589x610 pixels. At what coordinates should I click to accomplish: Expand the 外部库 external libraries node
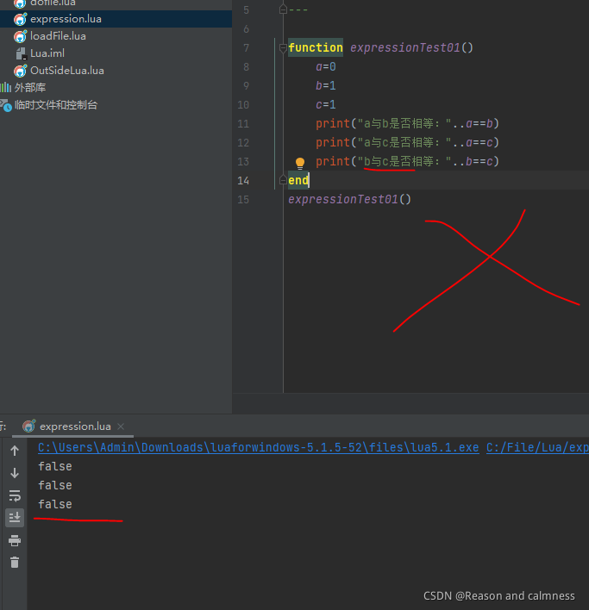[x=30, y=88]
